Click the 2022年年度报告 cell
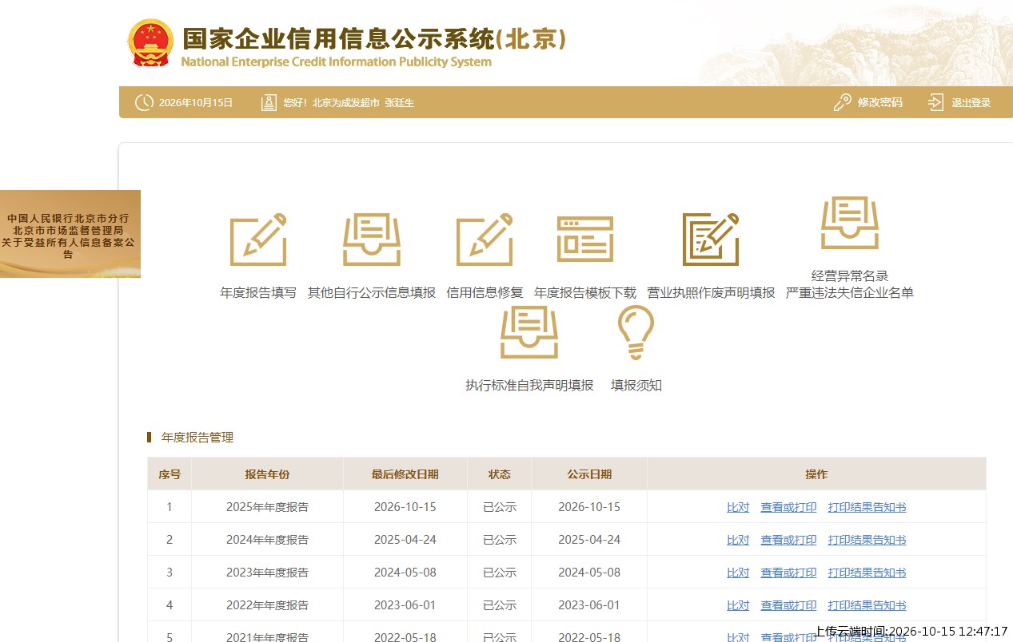Screen dimensions: 1013x642 click(x=267, y=605)
